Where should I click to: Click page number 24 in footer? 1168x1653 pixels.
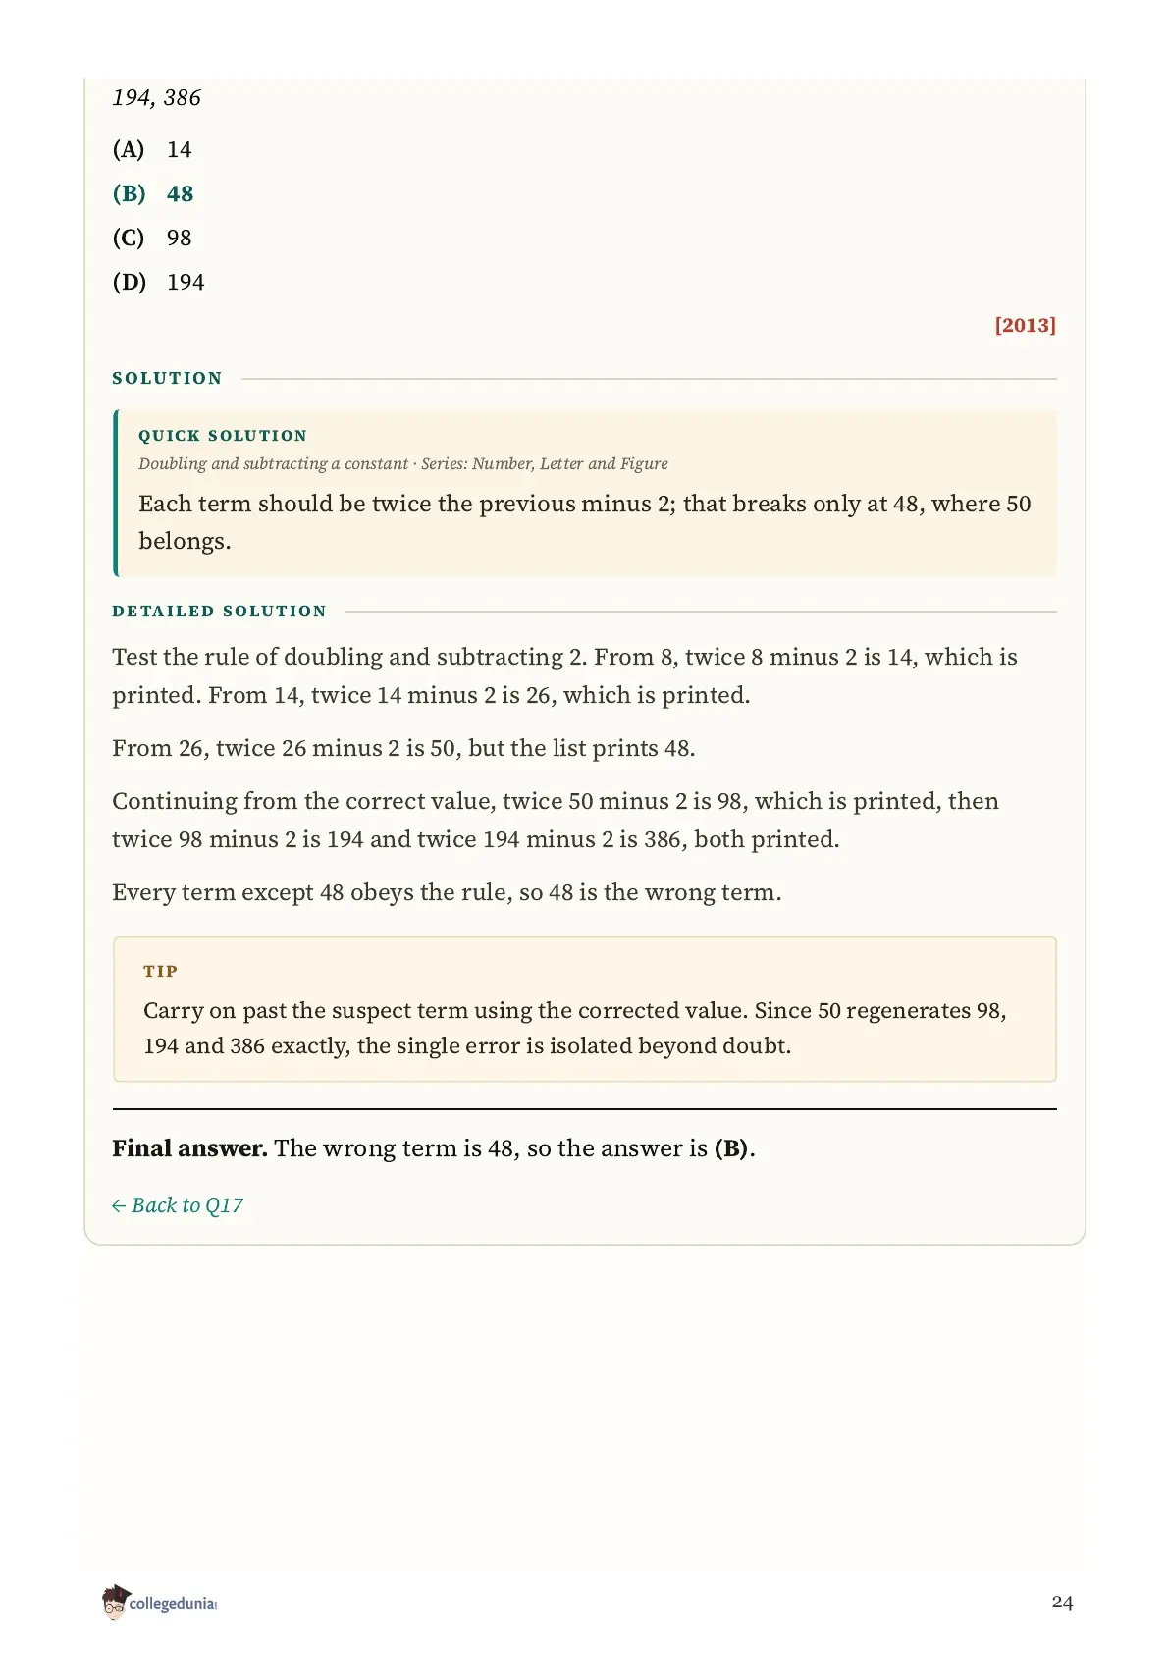click(x=1062, y=1602)
